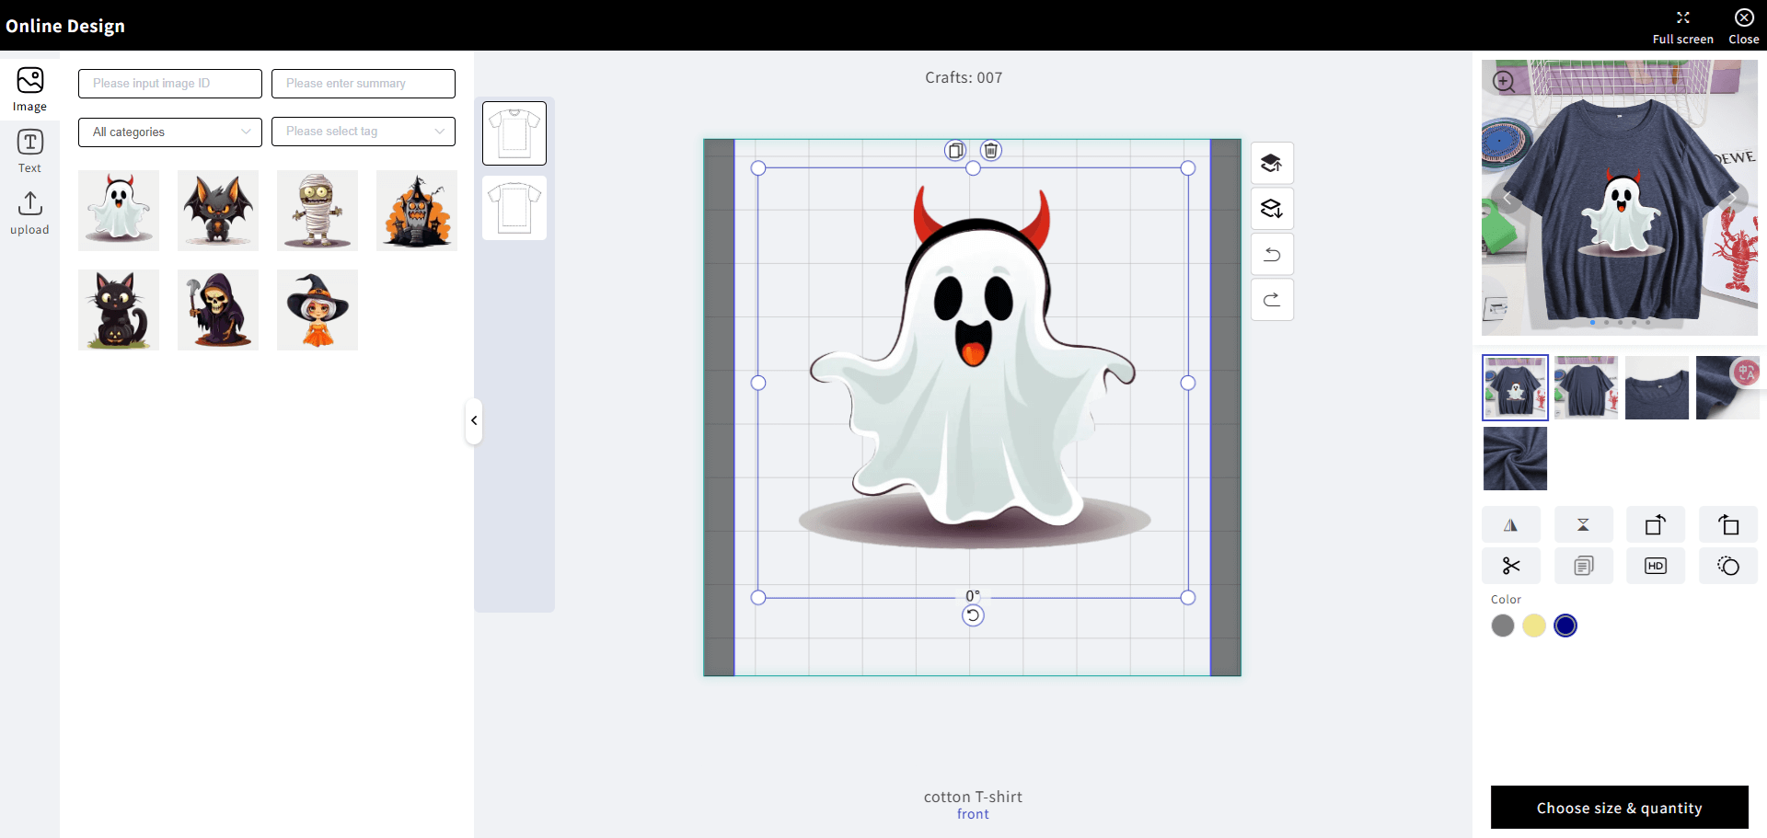The width and height of the screenshot is (1767, 838).
Task: Expand the Please select tag dropdown
Action: click(364, 132)
